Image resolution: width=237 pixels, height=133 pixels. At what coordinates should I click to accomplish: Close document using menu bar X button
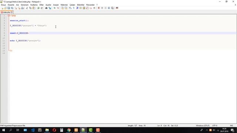(x=236, y=5)
